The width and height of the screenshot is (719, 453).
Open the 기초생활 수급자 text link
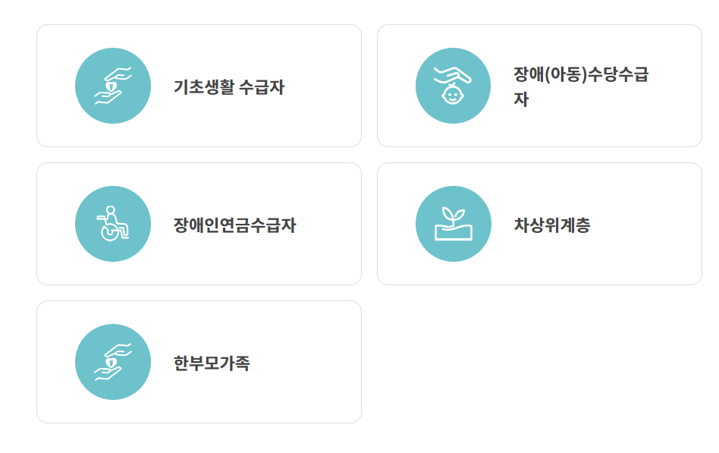click(229, 87)
